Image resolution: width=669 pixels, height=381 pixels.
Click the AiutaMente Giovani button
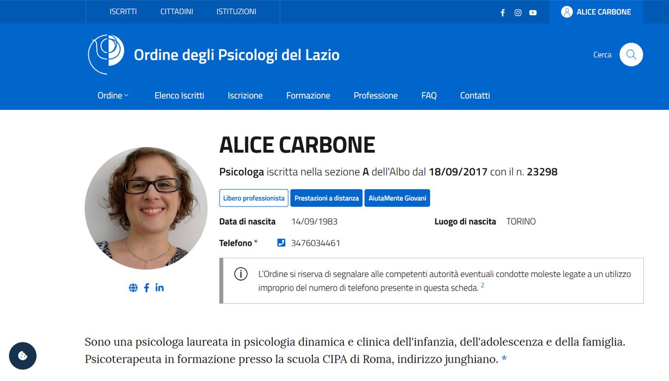(x=397, y=198)
